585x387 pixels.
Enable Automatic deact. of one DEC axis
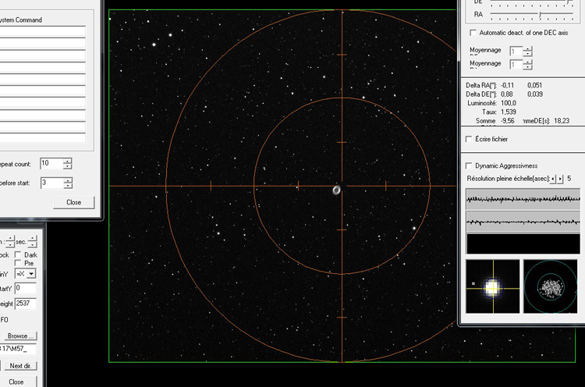click(473, 33)
